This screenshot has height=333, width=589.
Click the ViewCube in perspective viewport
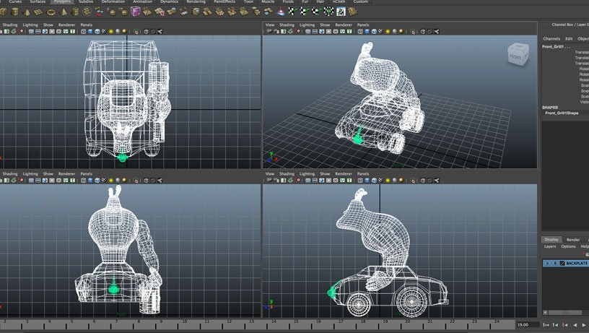click(515, 56)
